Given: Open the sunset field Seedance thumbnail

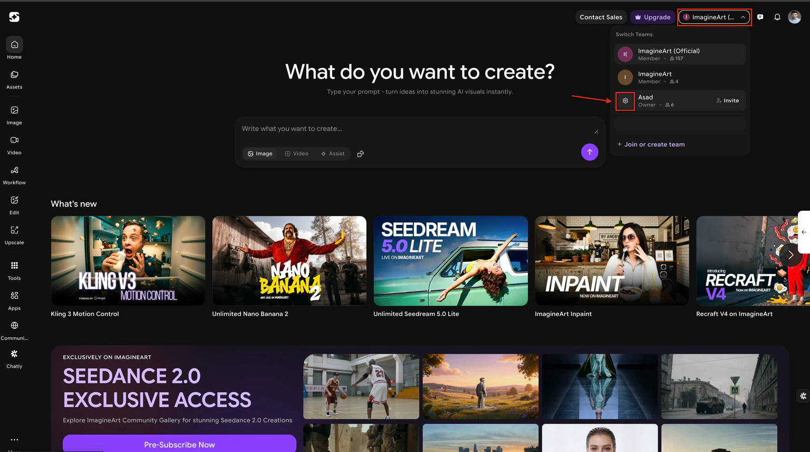Looking at the screenshot, I should 480,387.
